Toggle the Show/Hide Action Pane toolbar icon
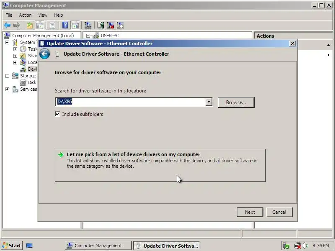This screenshot has height=251, width=335. [75, 26]
